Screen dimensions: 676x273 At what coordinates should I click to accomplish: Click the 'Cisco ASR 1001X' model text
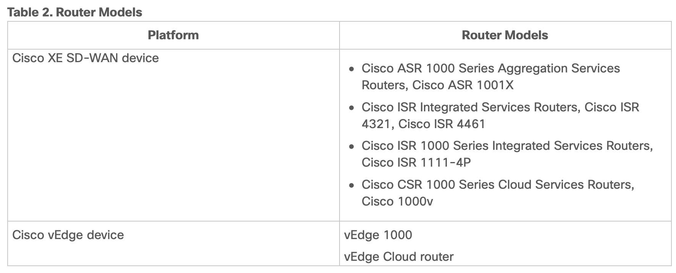click(463, 85)
